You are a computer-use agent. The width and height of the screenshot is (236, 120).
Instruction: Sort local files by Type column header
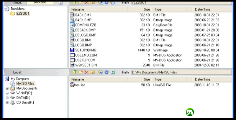(x=169, y=79)
